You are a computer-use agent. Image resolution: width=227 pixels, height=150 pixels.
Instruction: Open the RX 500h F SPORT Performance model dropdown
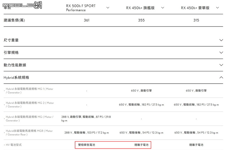point(108,8)
